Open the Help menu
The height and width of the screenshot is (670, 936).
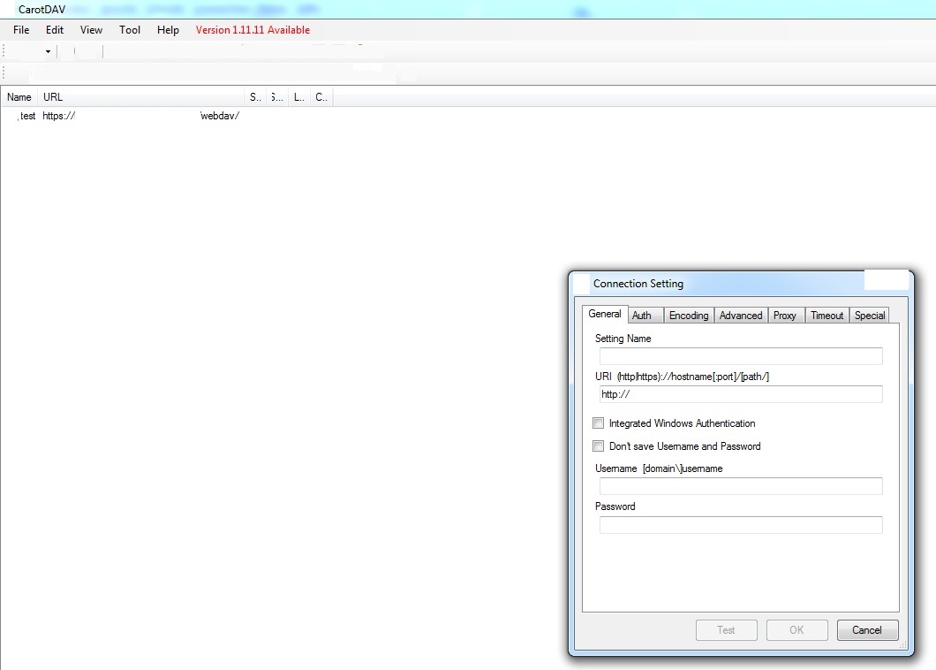click(x=168, y=30)
